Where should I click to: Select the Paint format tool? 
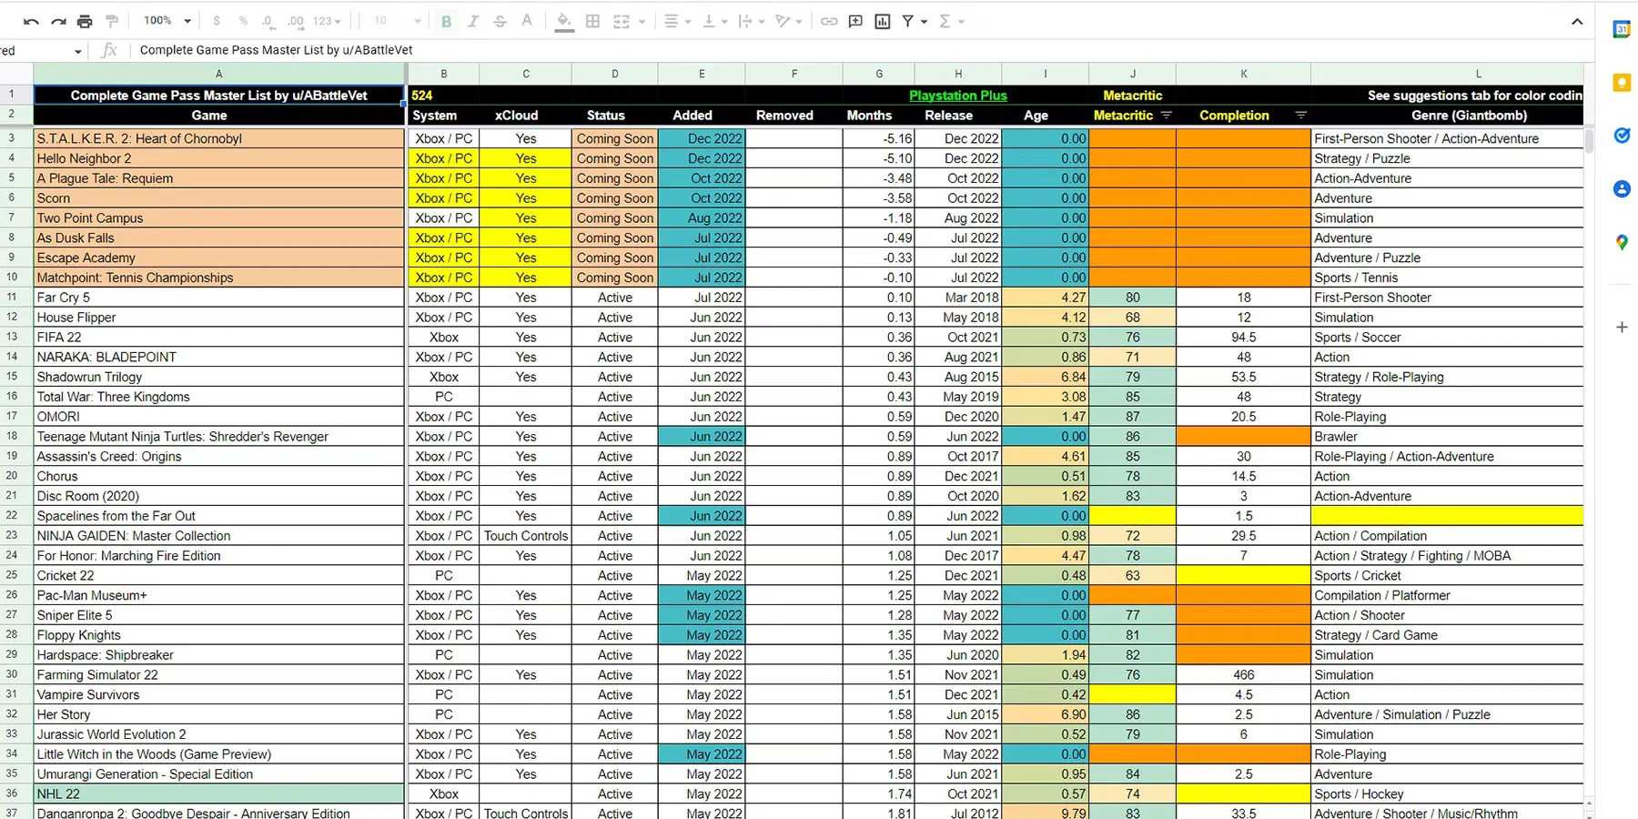point(112,21)
